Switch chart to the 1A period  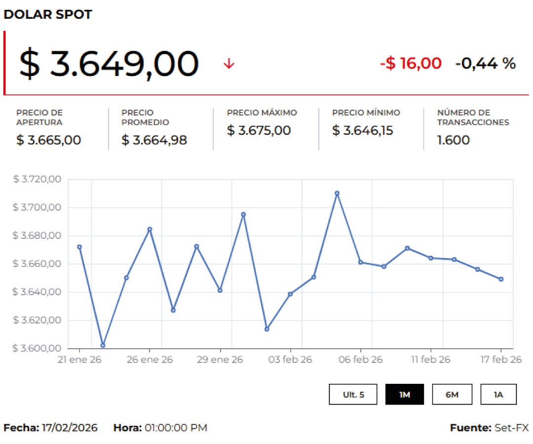498,395
